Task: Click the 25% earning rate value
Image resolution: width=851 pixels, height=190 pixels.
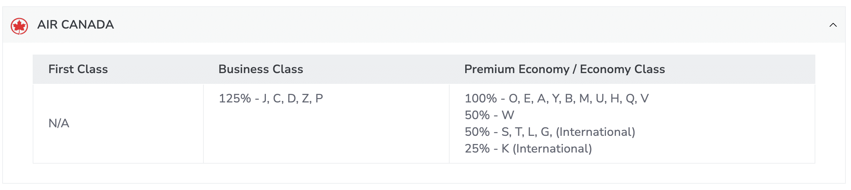Action: pos(477,148)
